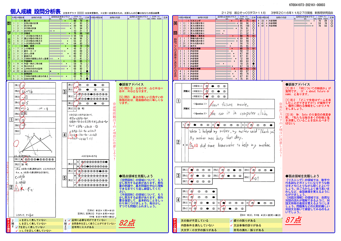
Task: Toggle check item 'Lを正しく表していない'
Action: (x=33, y=224)
